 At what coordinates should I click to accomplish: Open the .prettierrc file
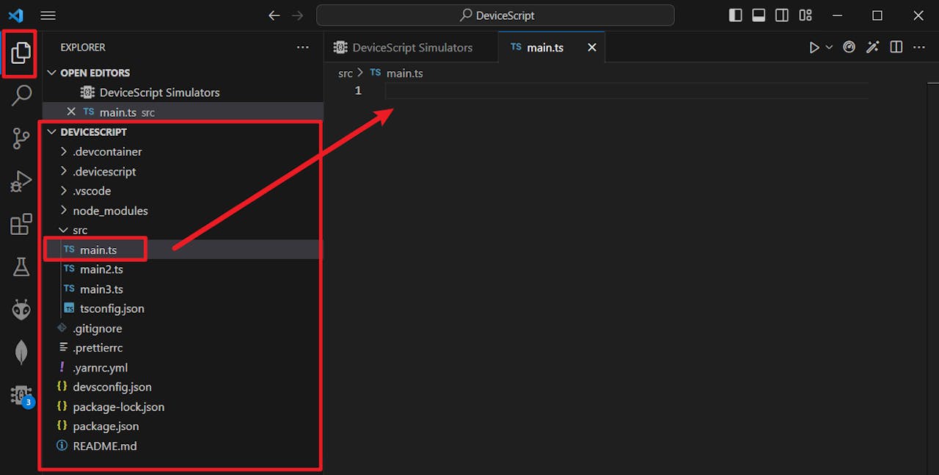point(183,348)
